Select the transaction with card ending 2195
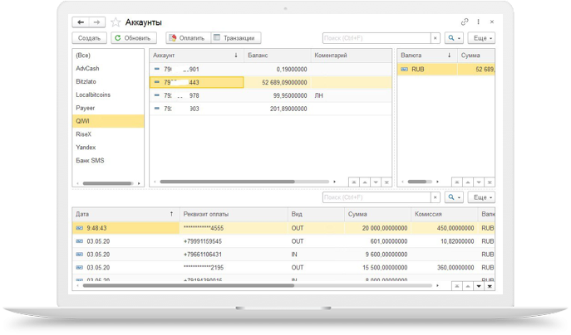 coord(283,267)
